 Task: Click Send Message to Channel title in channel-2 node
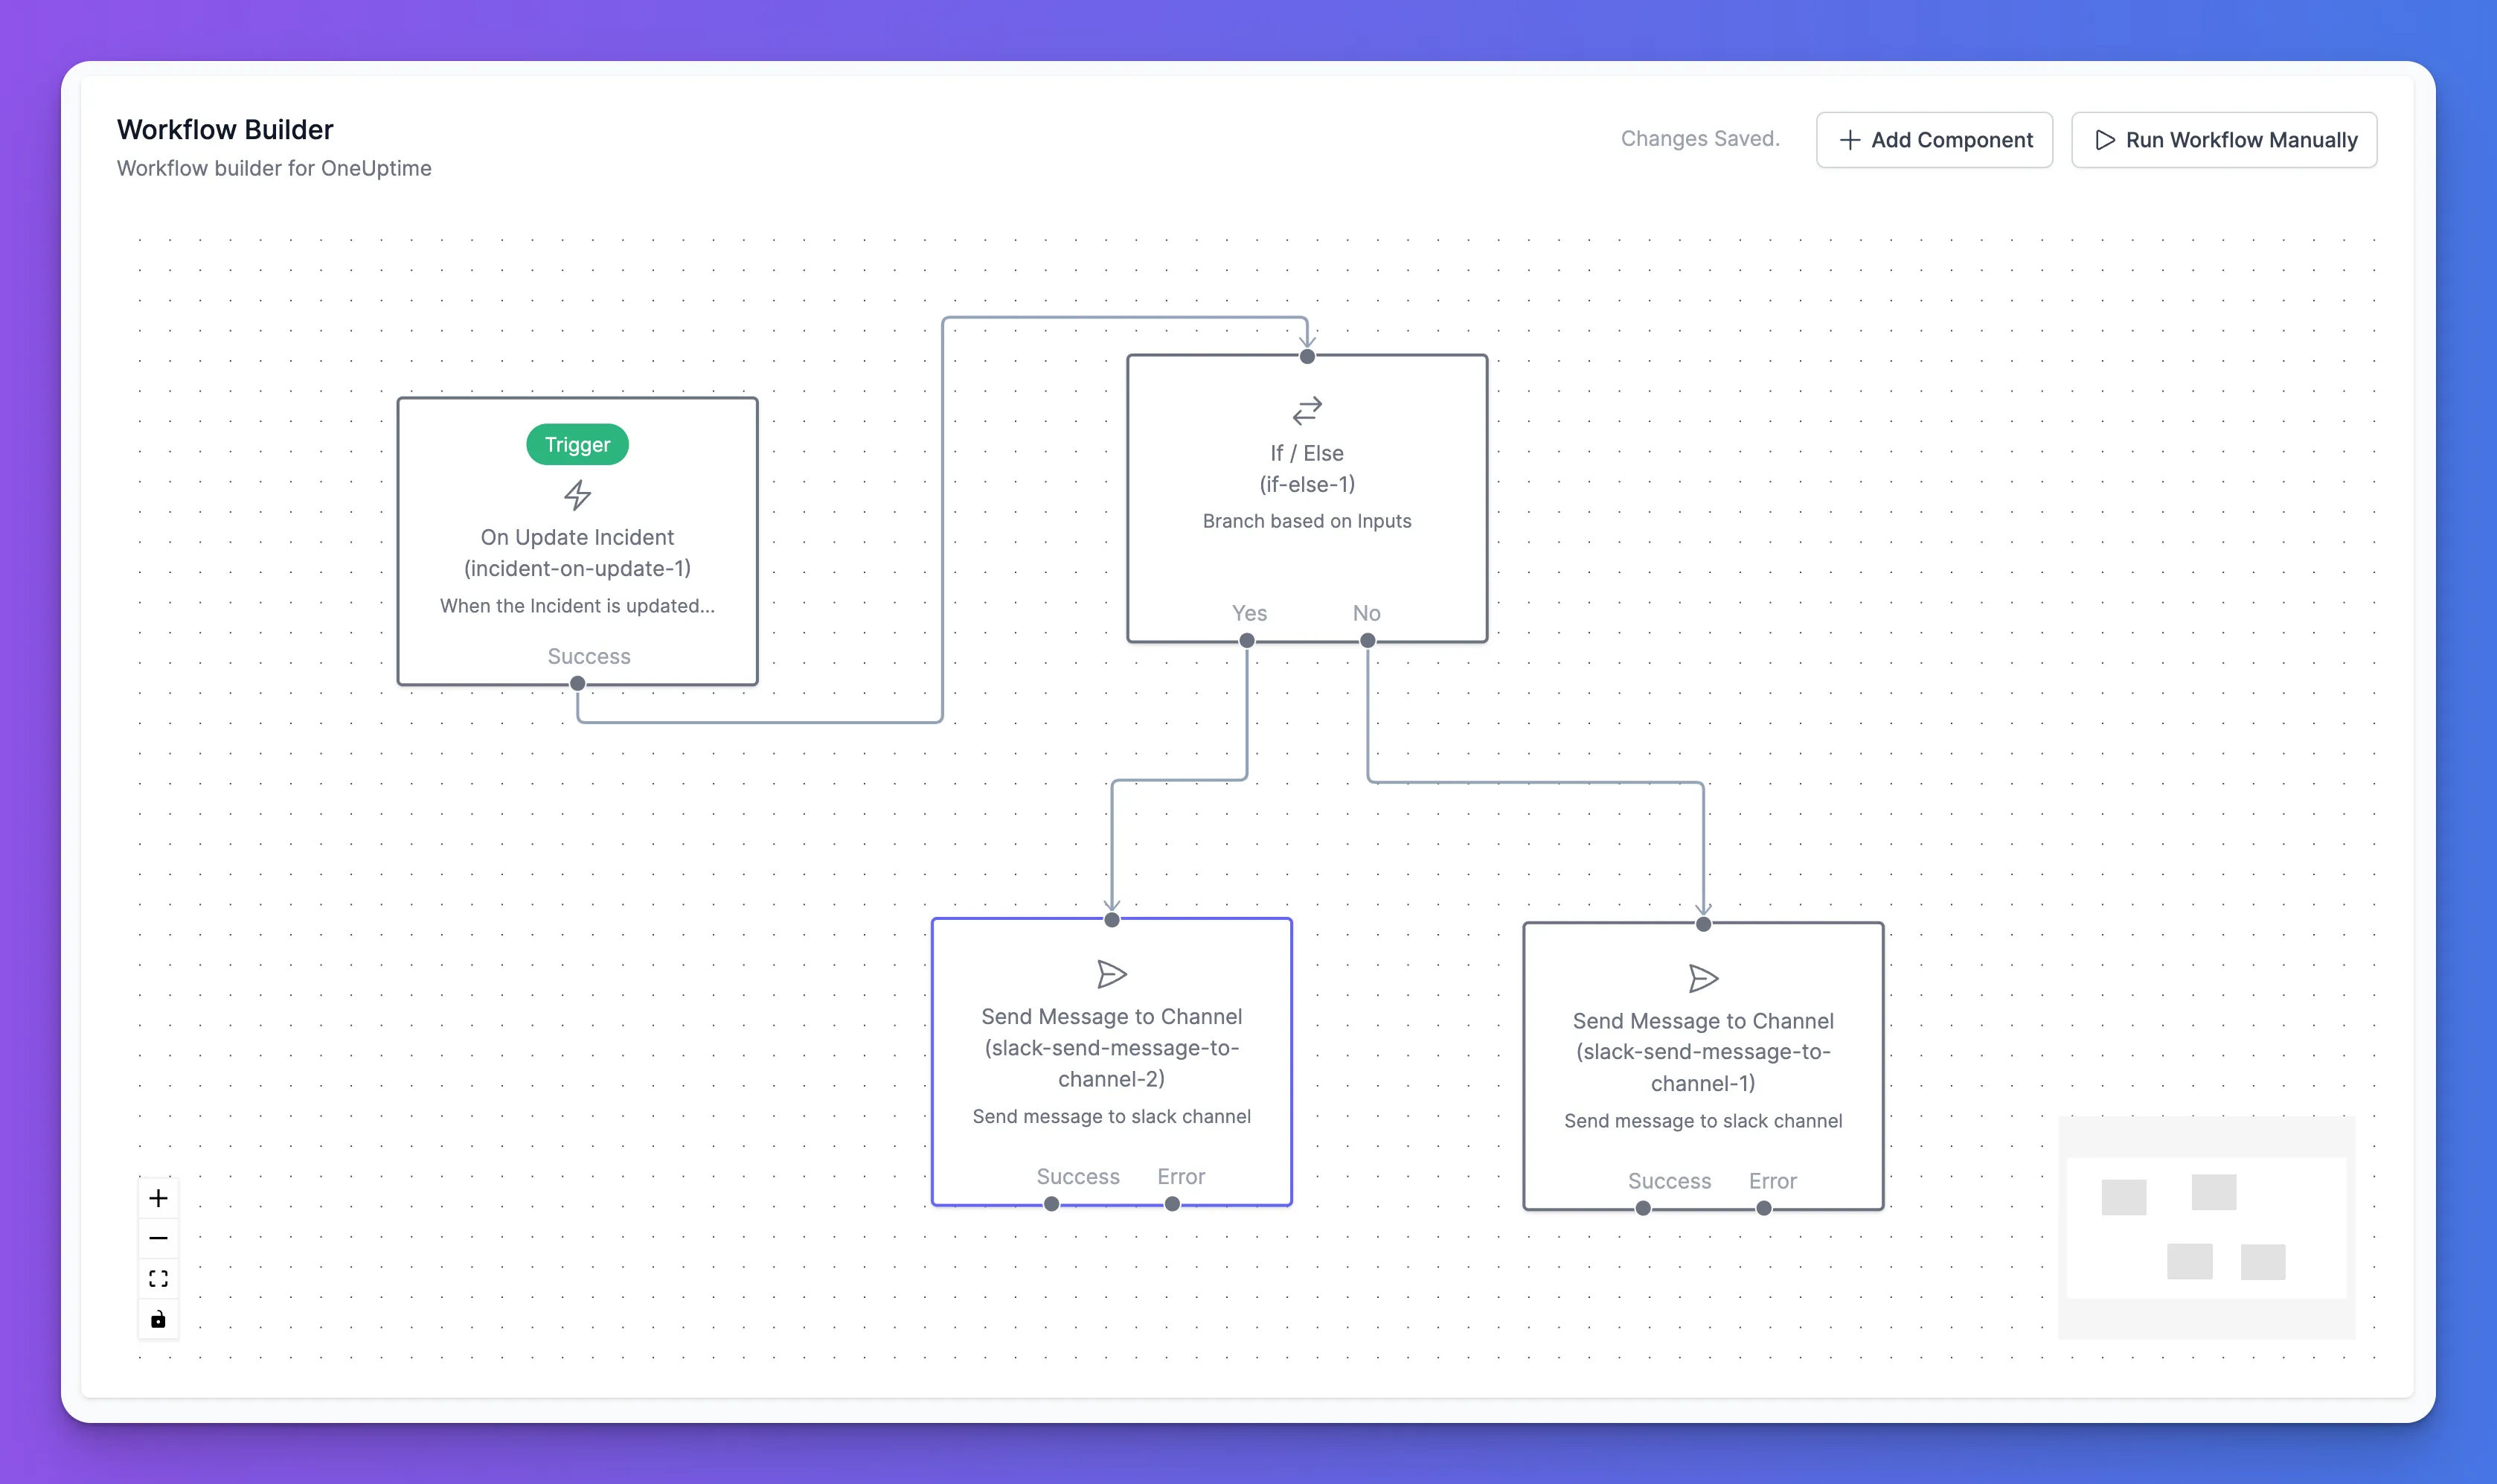[x=1112, y=1016]
